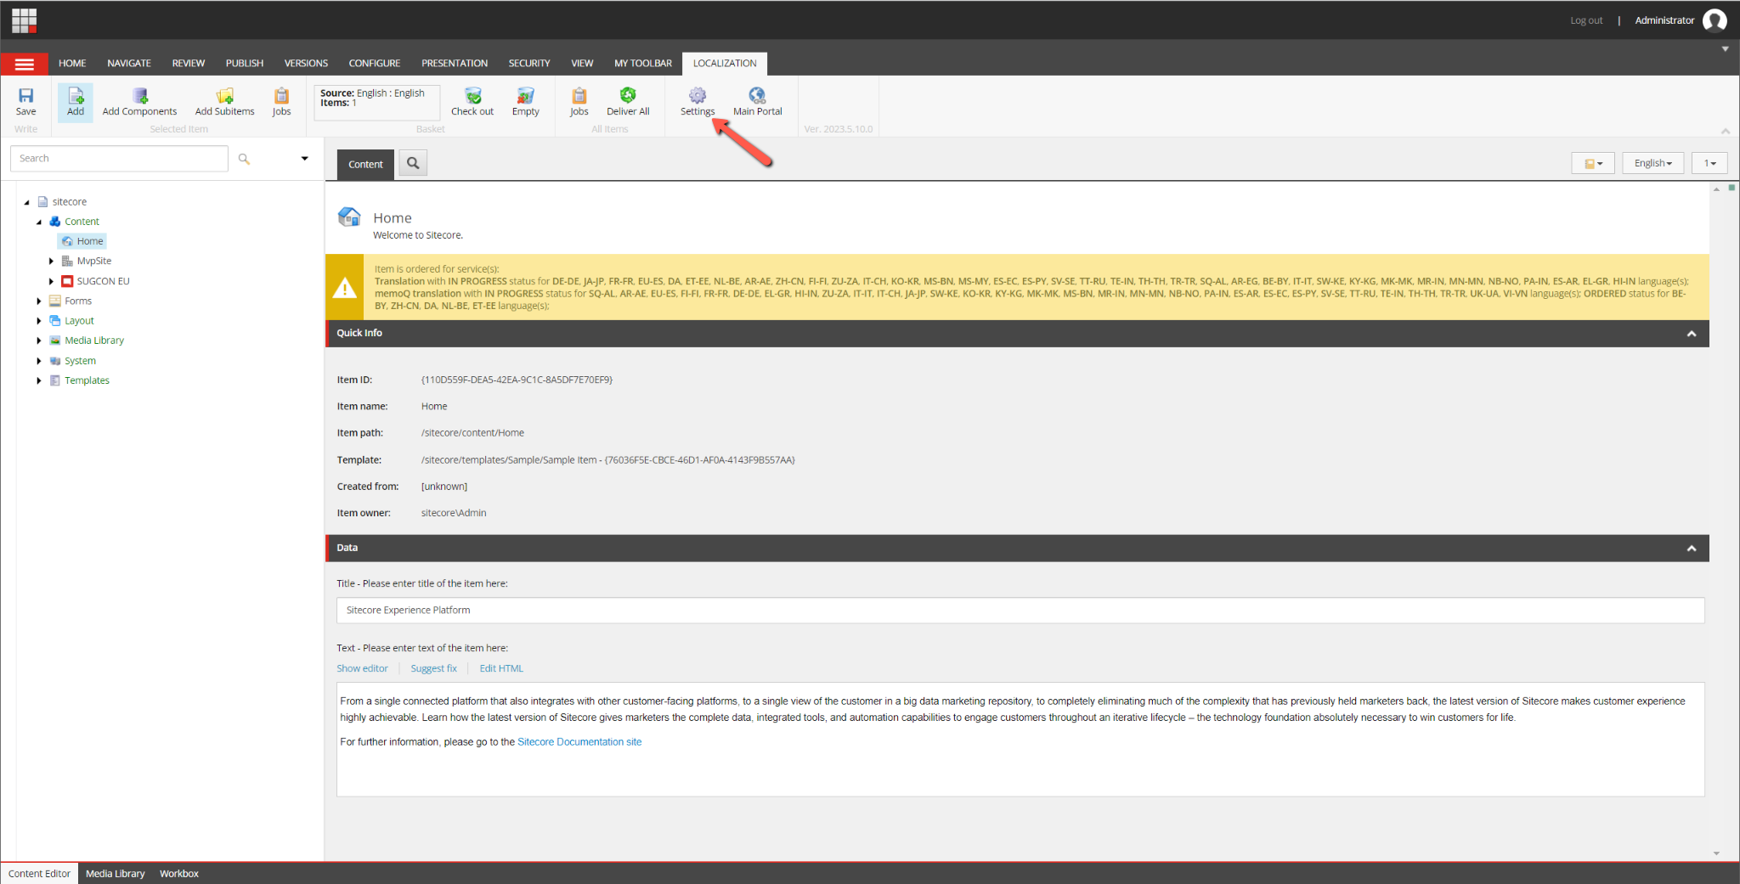
Task: Open Jobs for selected item
Action: pos(281,101)
